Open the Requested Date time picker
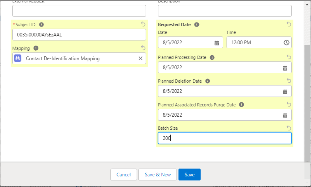The image size is (311, 187). [x=286, y=43]
